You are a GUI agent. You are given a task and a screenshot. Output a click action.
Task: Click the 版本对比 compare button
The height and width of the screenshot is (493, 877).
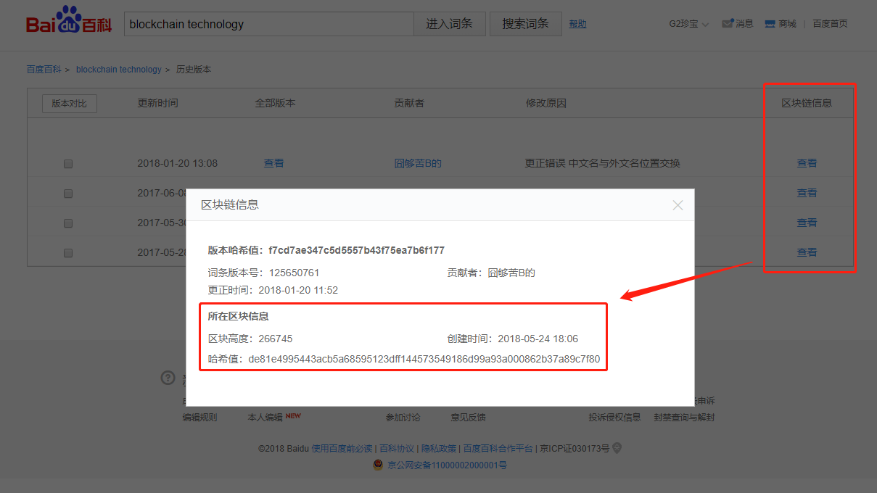tap(69, 103)
